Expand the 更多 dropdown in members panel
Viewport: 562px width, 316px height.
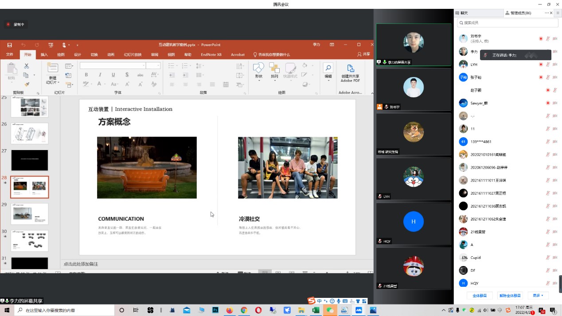[x=538, y=295]
